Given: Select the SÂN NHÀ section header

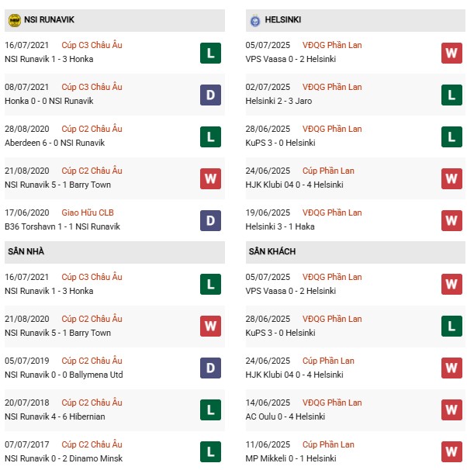Looking at the screenshot, I should click(x=26, y=252).
